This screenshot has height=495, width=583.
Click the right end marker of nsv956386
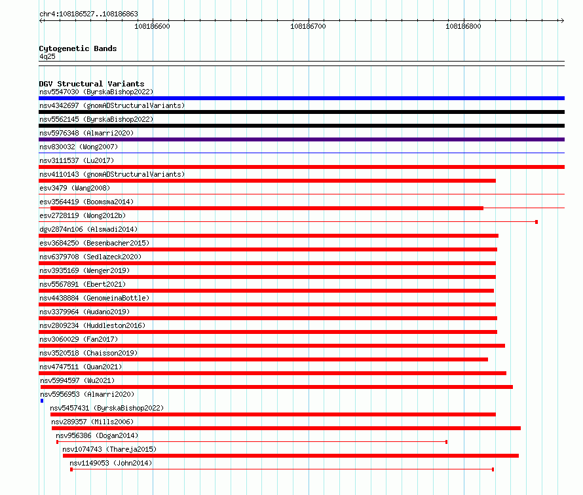[446, 442]
